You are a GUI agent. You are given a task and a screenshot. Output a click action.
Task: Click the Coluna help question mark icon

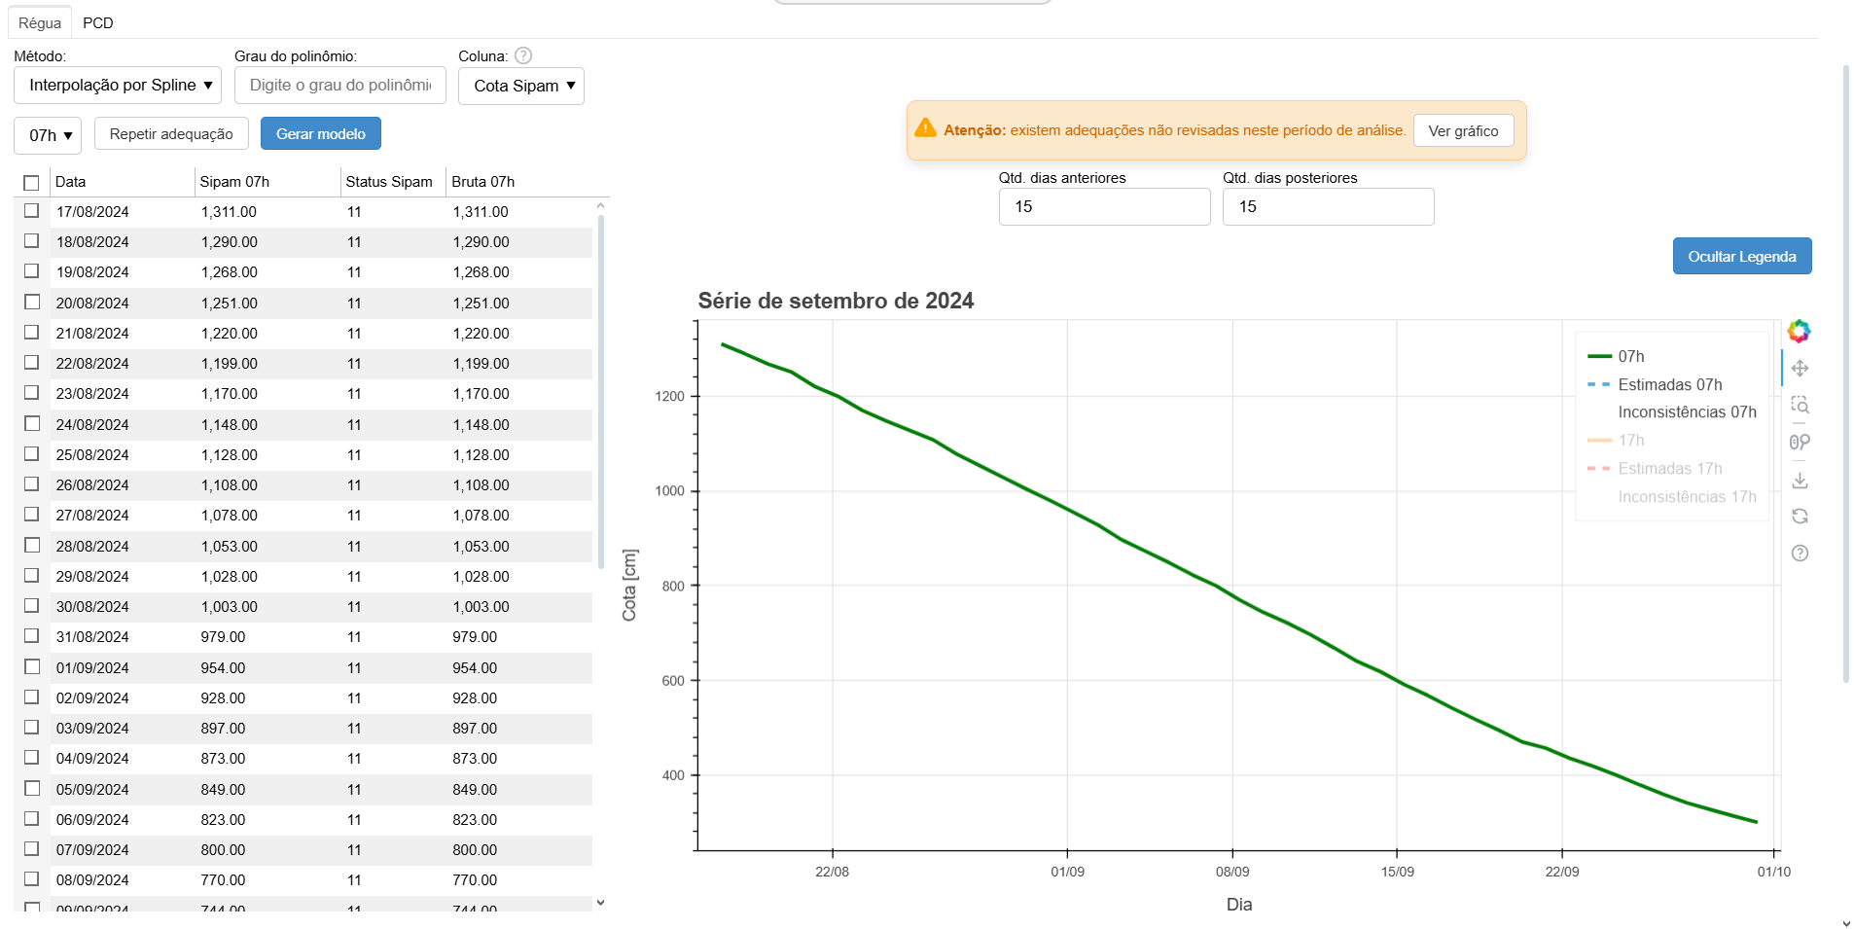(523, 55)
